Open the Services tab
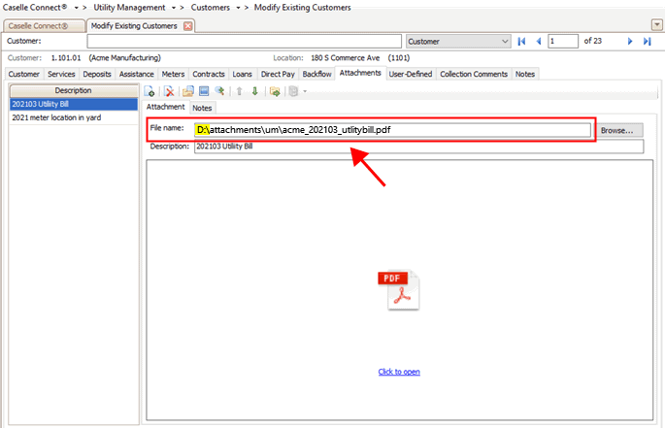665x428 pixels. [61, 74]
